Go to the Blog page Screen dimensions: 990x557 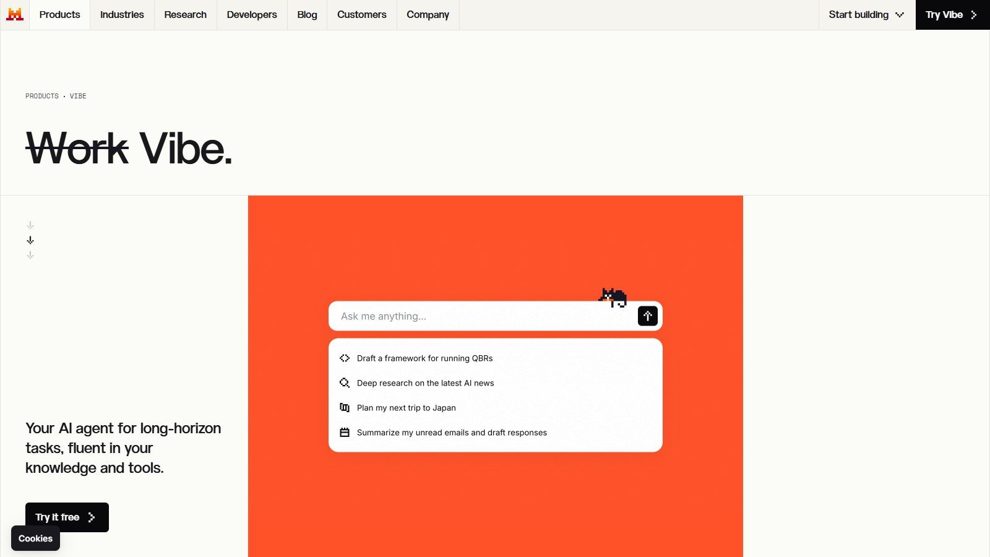click(x=307, y=15)
